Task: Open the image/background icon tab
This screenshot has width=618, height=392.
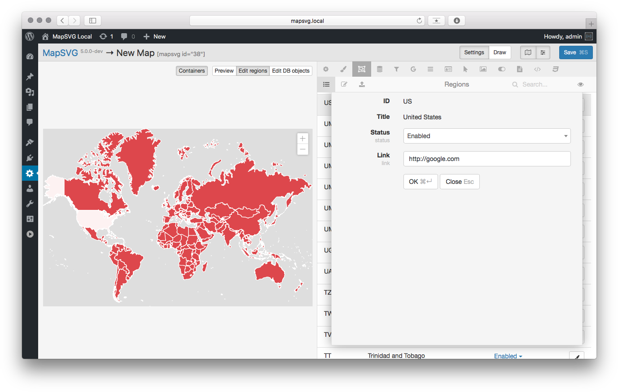Action: (483, 69)
